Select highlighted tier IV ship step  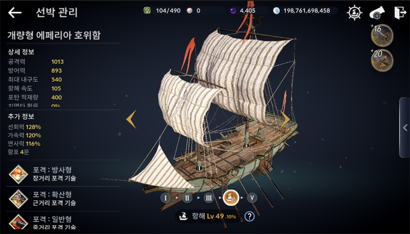coord(231,198)
